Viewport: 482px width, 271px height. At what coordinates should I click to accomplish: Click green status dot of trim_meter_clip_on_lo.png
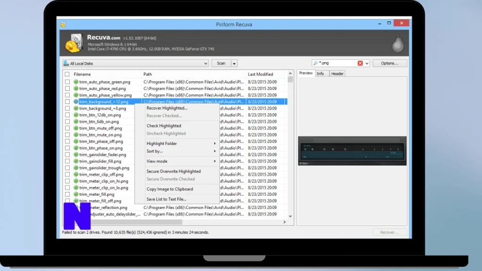pyautogui.click(x=76, y=187)
